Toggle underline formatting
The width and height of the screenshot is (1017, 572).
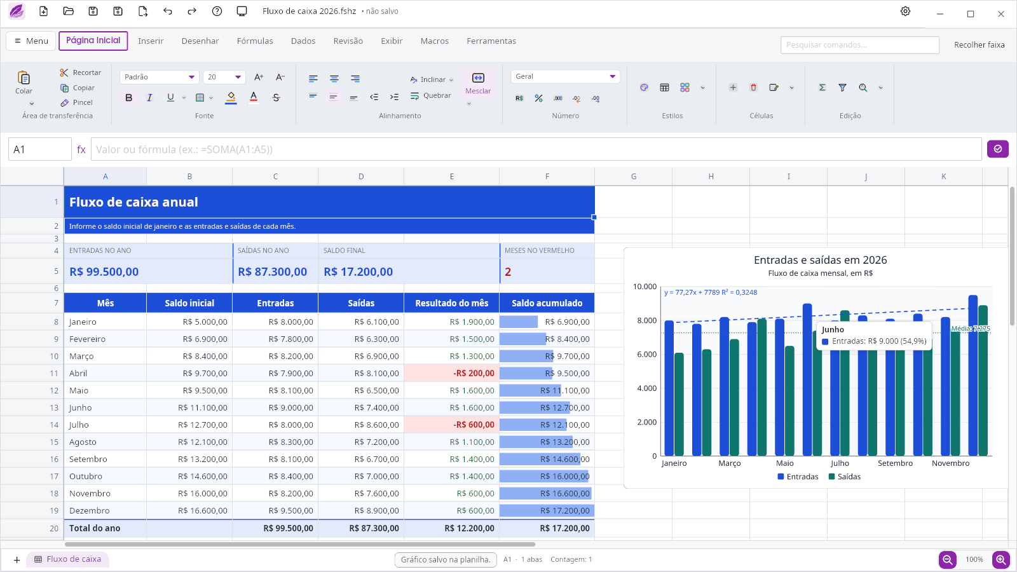coord(170,97)
